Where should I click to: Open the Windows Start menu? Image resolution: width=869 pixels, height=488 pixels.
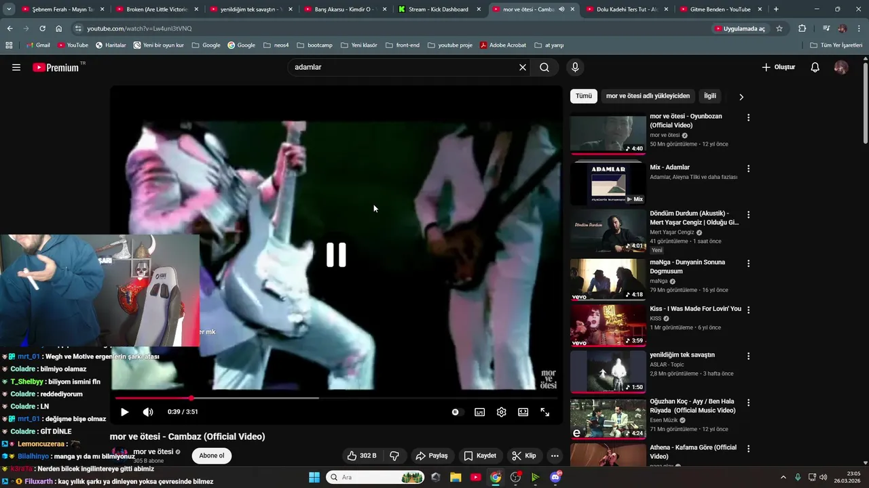pyautogui.click(x=314, y=477)
